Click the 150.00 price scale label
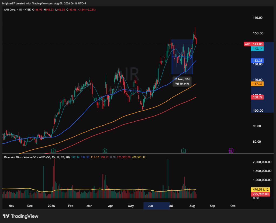The height and width of the screenshot is (223, 276). click(258, 33)
